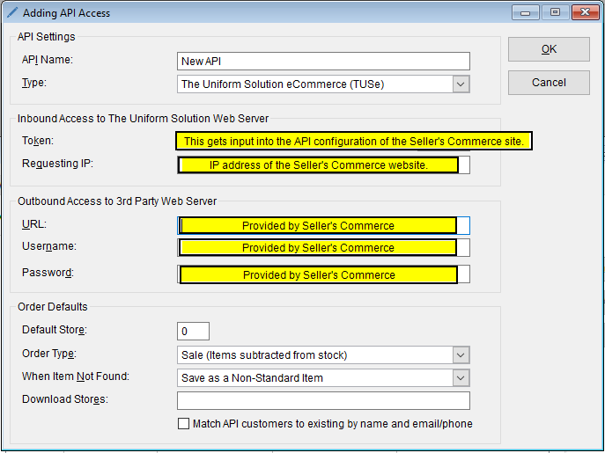Open the Type dropdown list
605x453 pixels.
tap(461, 84)
